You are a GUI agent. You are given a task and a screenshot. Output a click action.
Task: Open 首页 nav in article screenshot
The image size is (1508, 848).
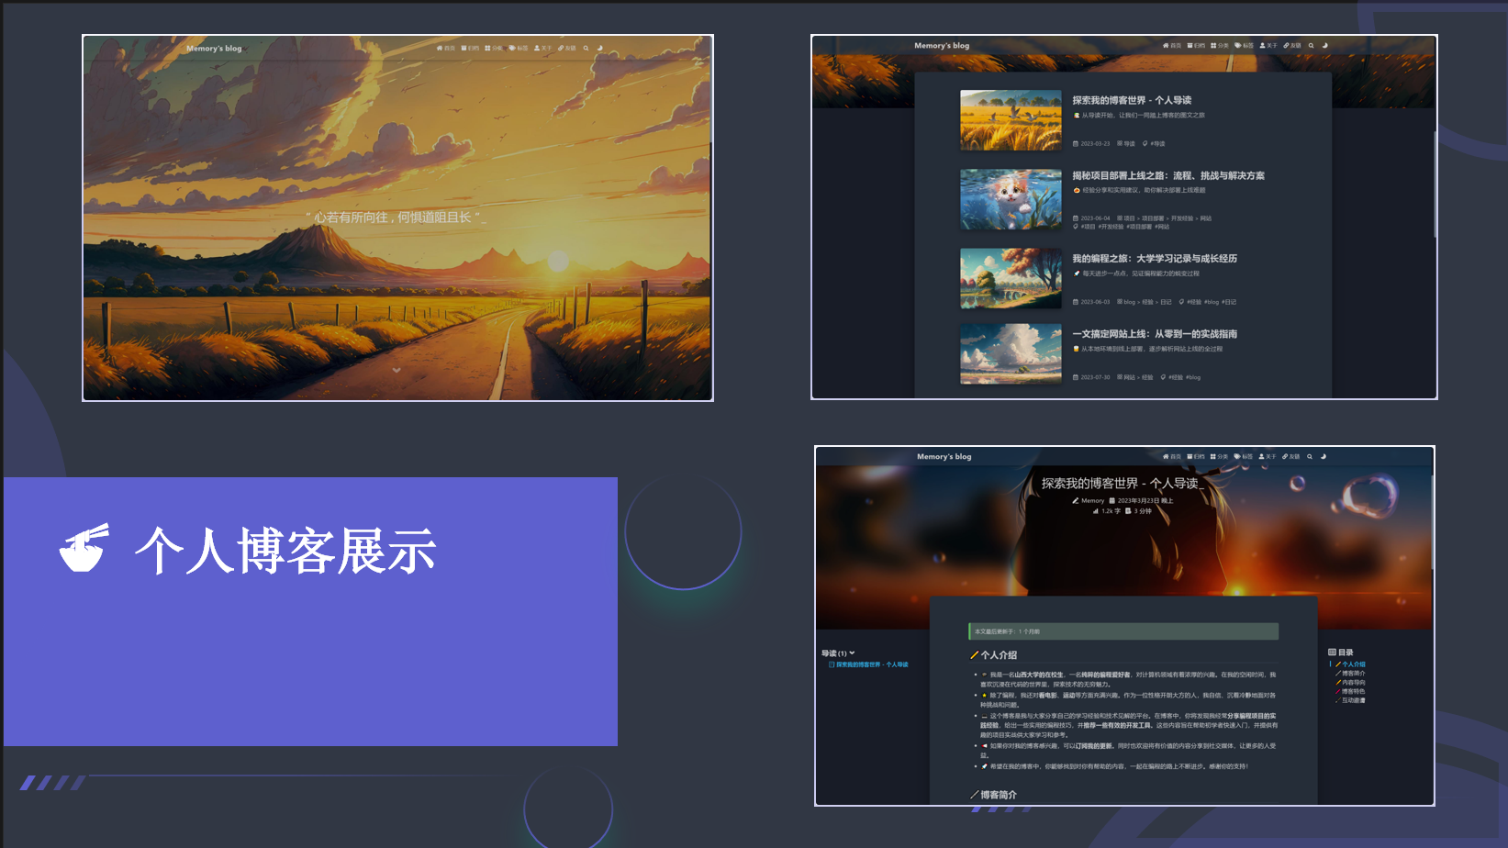pyautogui.click(x=1172, y=456)
